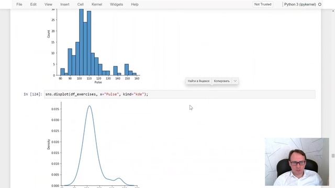Click the Count y-axis label
Image resolution: width=335 pixels, height=188 pixels.
49,34
